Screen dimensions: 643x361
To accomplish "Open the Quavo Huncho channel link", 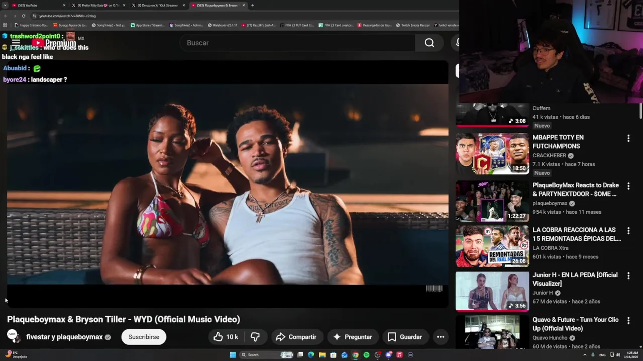I will (551, 338).
